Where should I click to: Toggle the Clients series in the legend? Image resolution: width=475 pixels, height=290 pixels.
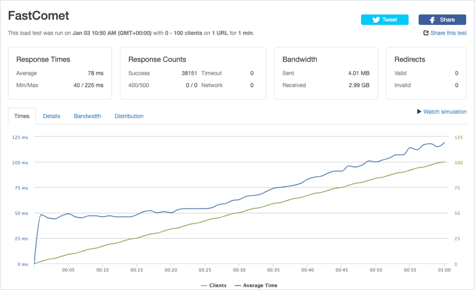(218, 285)
